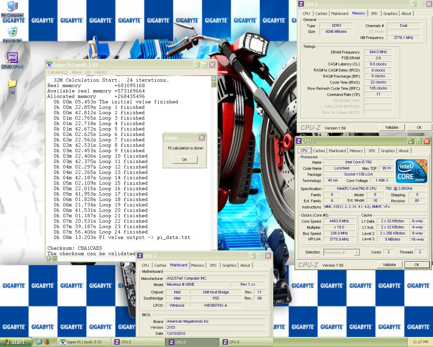
Task: Open the Windows Start menu
Action: click(x=16, y=342)
